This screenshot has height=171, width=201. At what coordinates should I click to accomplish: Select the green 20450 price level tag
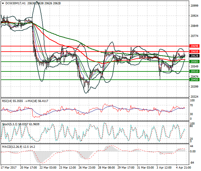194,80
